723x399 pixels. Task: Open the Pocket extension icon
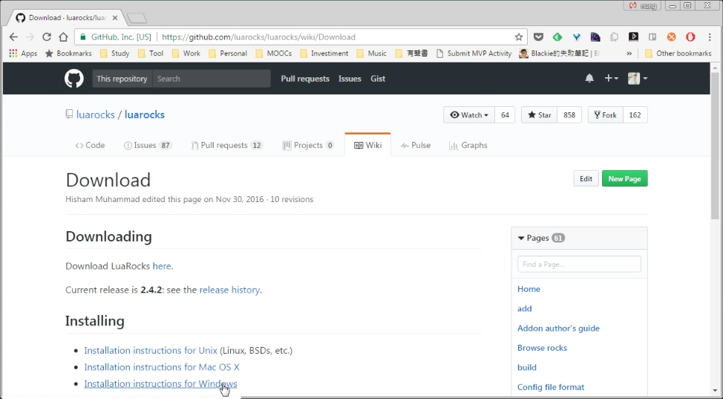(538, 37)
